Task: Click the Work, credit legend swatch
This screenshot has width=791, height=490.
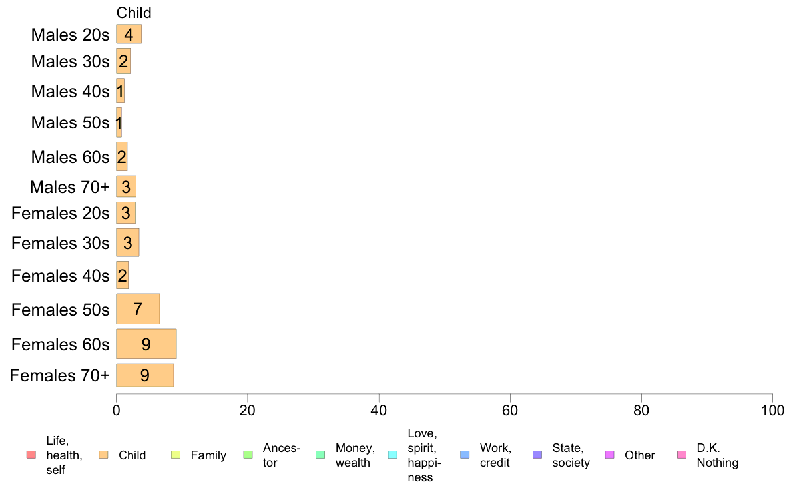Action: pyautogui.click(x=465, y=455)
